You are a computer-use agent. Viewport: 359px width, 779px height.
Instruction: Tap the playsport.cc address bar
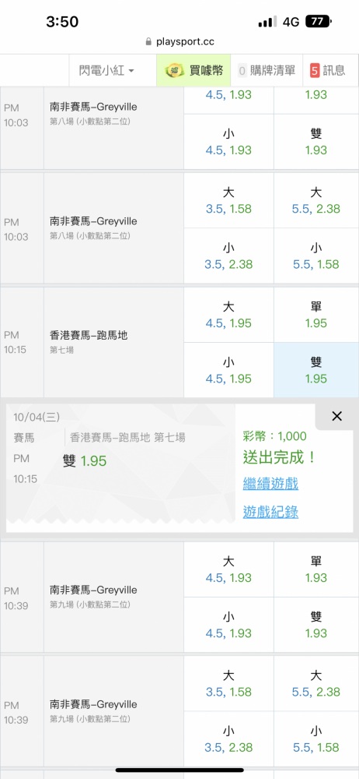[179, 42]
